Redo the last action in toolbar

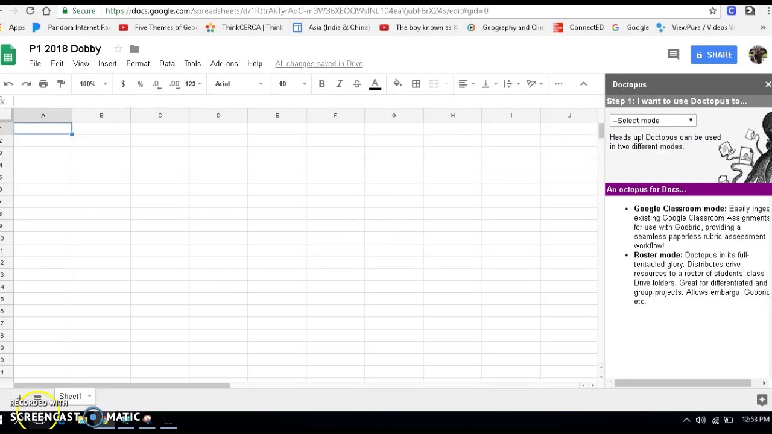pos(26,84)
